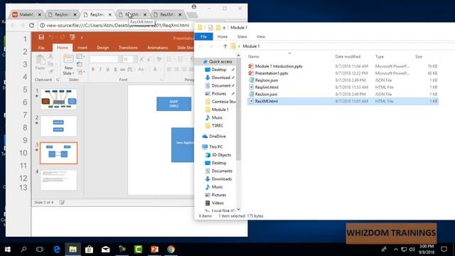Viewport: 455px width, 256px height.
Task: Open the notification center icon
Action: 444,250
